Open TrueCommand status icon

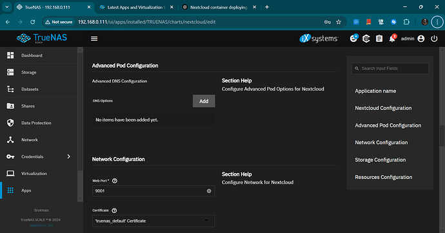(x=353, y=38)
